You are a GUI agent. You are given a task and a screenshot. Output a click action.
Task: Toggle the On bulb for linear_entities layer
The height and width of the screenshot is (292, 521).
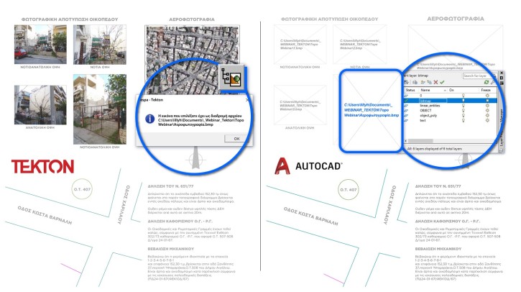pyautogui.click(x=464, y=106)
